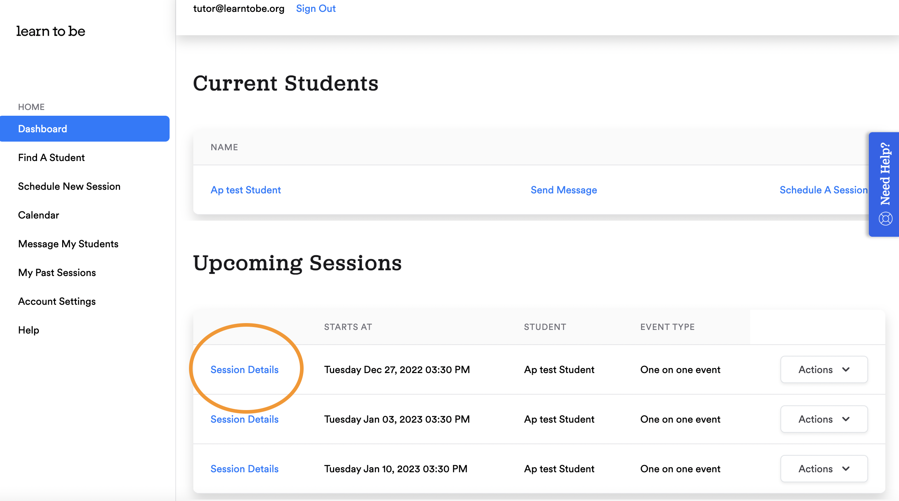
Task: Expand Actions menu for Jan 03 session
Action: 824,419
